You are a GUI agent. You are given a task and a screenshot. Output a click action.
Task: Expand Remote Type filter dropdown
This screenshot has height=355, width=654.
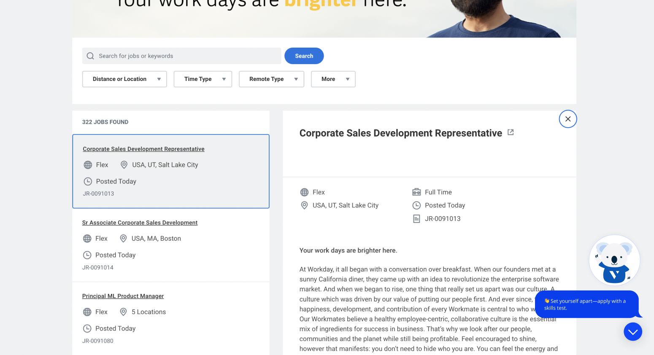point(271,79)
